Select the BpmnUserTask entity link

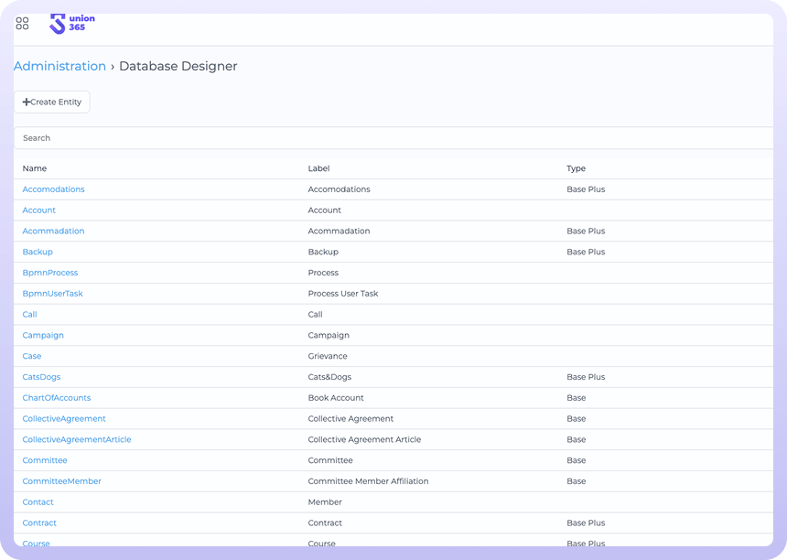click(53, 294)
